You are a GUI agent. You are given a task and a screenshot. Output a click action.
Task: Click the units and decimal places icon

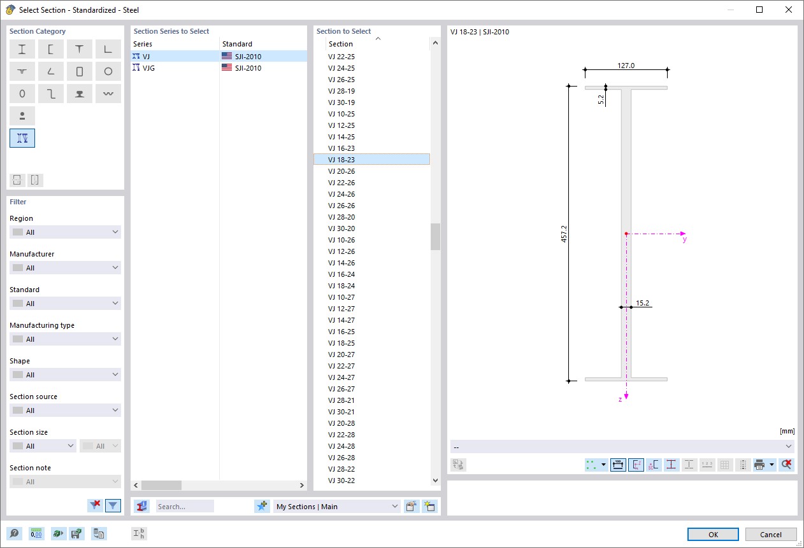[x=36, y=533]
